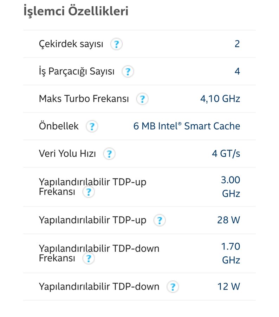Open the İş Parçacığı Sayısı help tooltip
This screenshot has height=317, width=279.
[x=128, y=72]
